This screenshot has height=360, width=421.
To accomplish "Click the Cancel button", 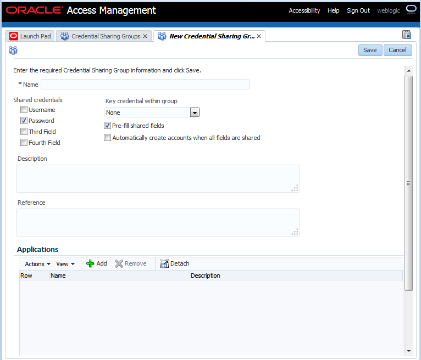I will coord(397,50).
